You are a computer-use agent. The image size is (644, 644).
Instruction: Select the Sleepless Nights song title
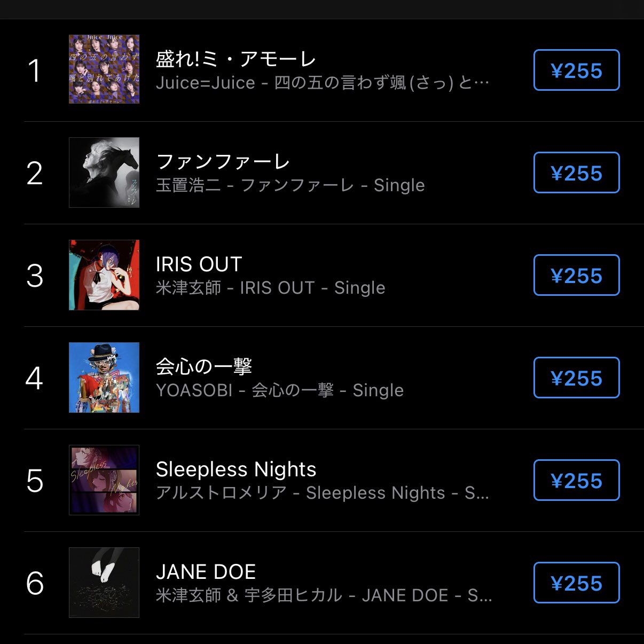tap(235, 469)
